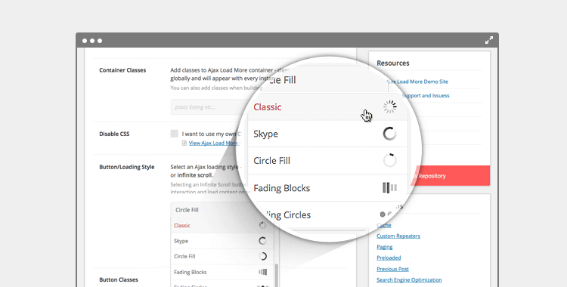Select the Fading Blocks bars icon in magnifier

tap(390, 187)
